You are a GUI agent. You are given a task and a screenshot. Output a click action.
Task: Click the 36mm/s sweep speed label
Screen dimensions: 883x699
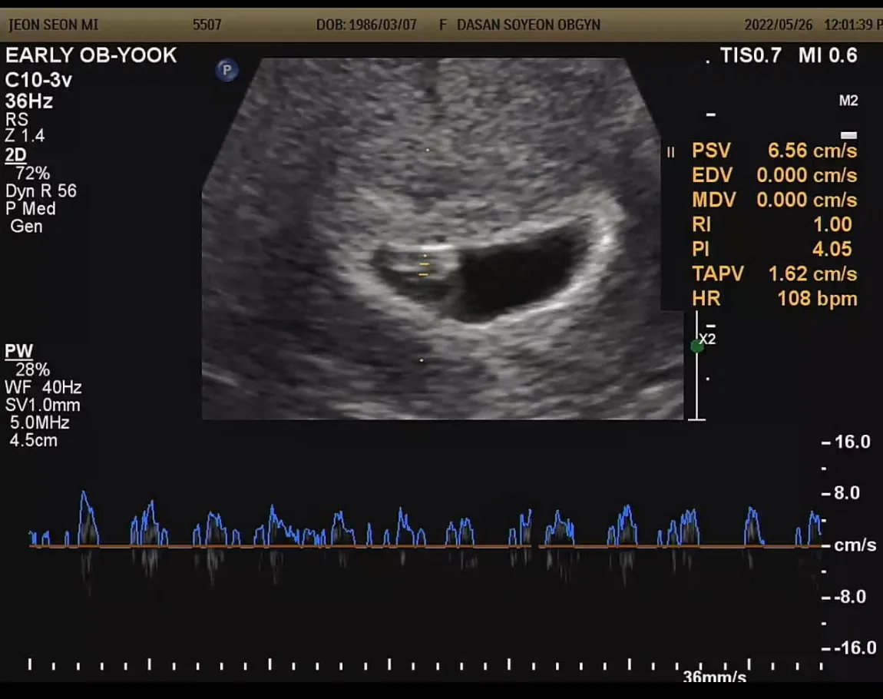(715, 677)
